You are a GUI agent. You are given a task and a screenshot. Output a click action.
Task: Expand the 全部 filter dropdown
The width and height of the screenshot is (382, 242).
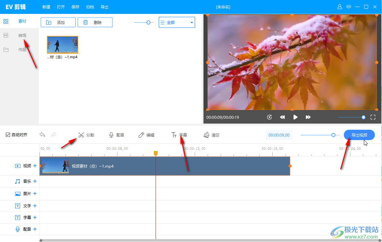click(x=177, y=22)
